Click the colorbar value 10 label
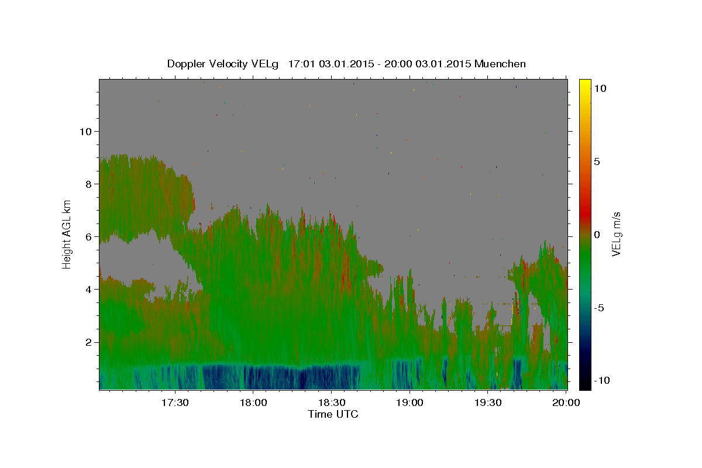The width and height of the screenshot is (702, 468). 601,88
